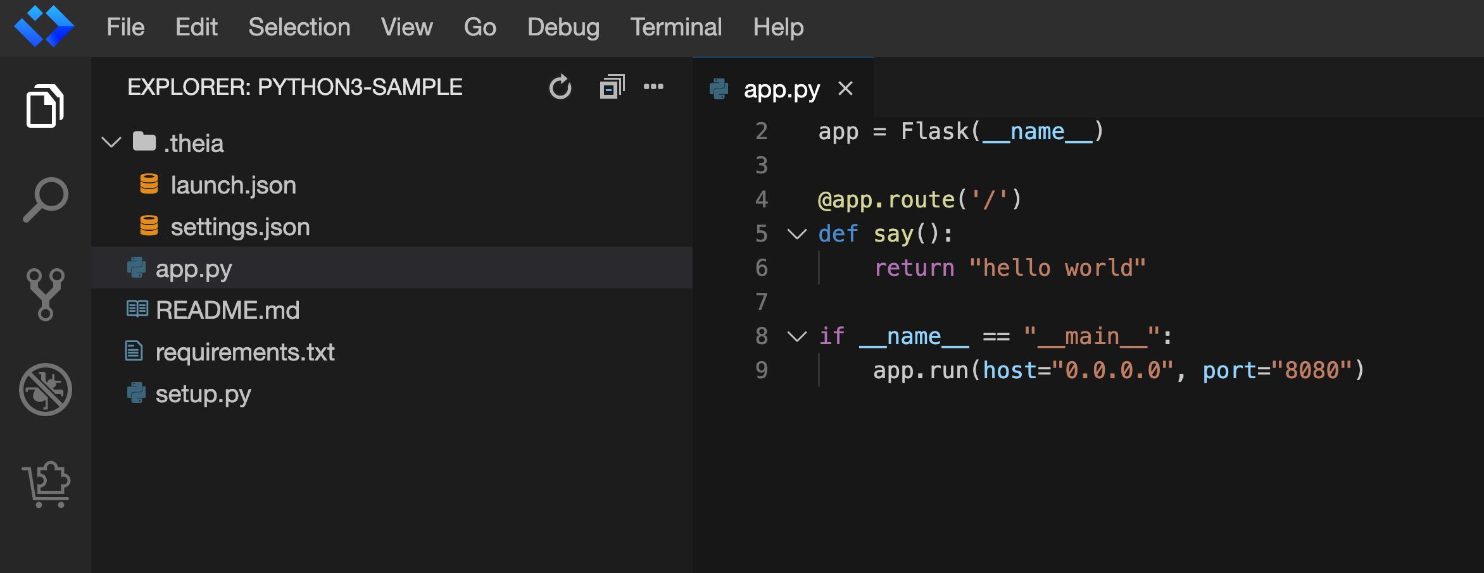Viewport: 1484px width, 573px height.
Task: Open the Debug panel bug icon
Action: tap(45, 390)
